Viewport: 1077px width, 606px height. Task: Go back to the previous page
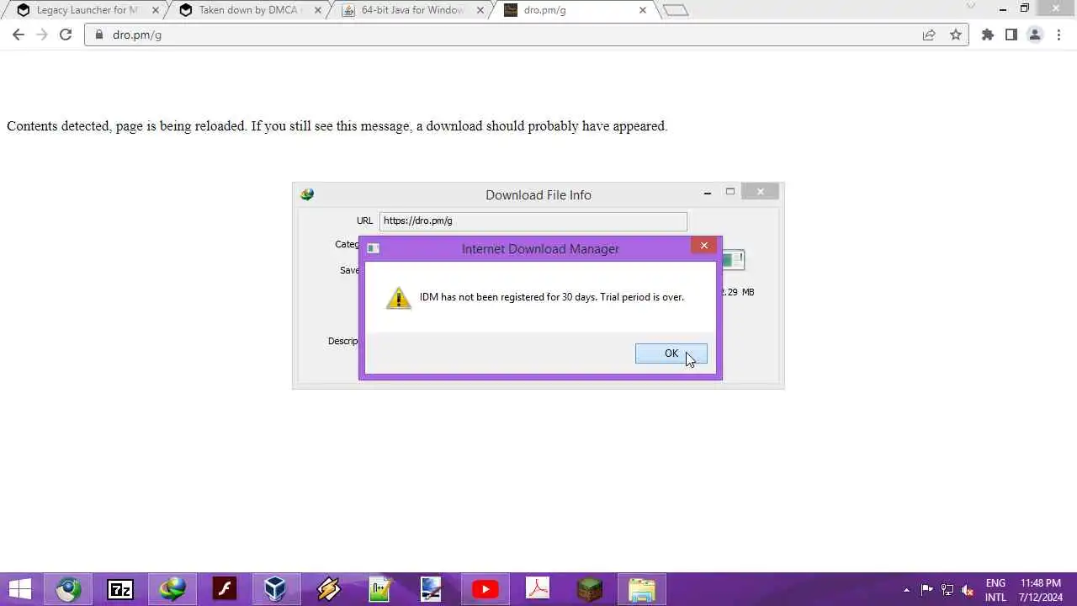point(19,35)
